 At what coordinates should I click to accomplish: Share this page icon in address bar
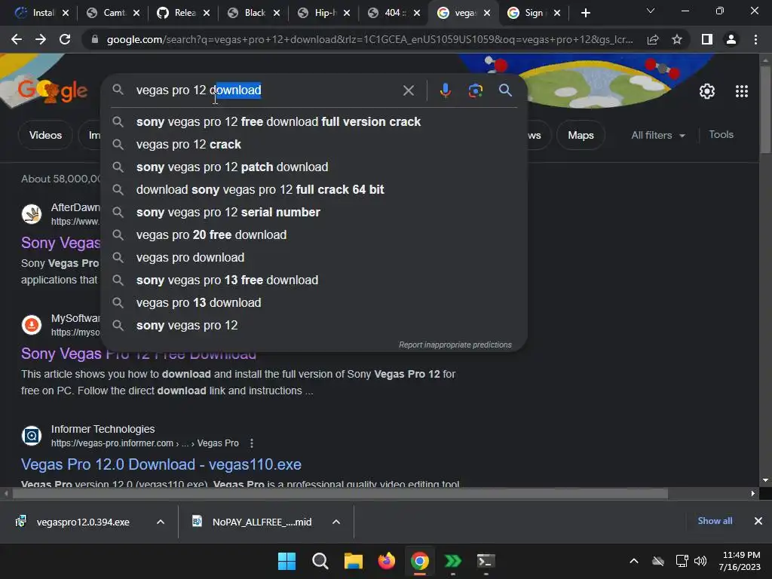tap(653, 39)
